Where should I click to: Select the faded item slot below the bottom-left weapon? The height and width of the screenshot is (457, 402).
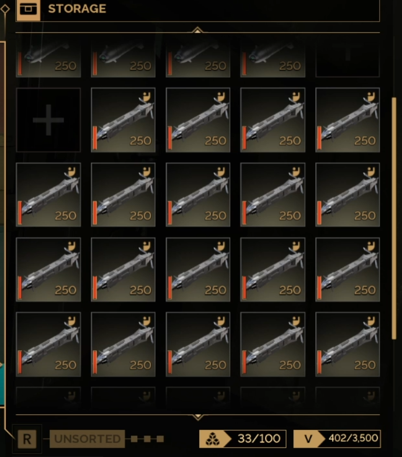[x=48, y=396]
